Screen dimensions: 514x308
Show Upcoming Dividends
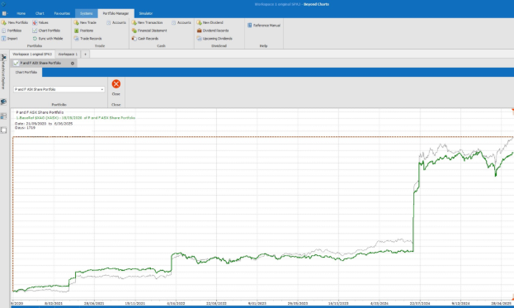click(x=215, y=38)
